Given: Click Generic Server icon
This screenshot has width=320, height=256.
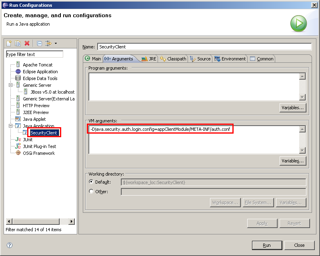Looking at the screenshot, I should coord(18,85).
